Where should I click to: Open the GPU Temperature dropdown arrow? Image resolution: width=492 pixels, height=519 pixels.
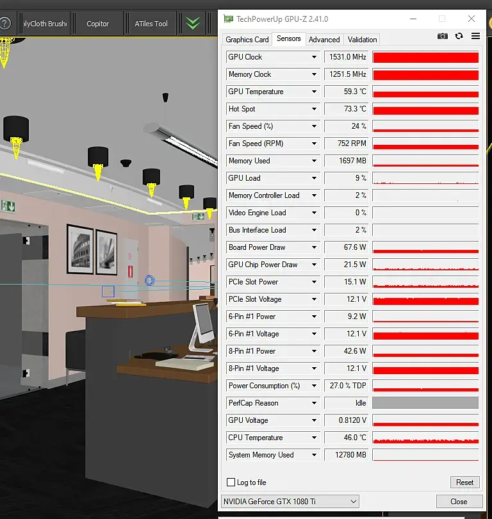pos(314,92)
